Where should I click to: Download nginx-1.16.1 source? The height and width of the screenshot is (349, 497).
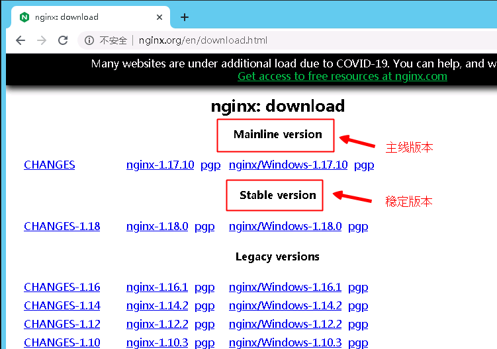158,287
